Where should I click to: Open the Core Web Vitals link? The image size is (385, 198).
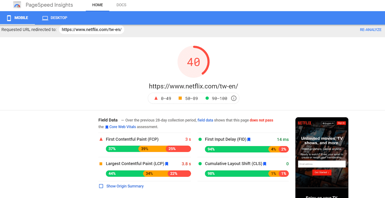[123, 127]
